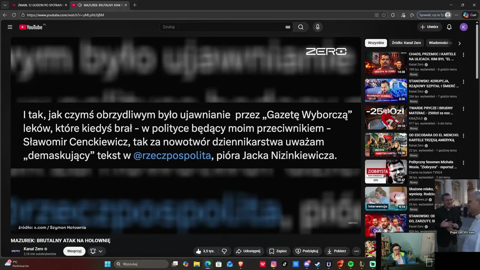
Task: Open options for 'STANOWSKI: KORUPCJA' video
Action: click(x=463, y=82)
